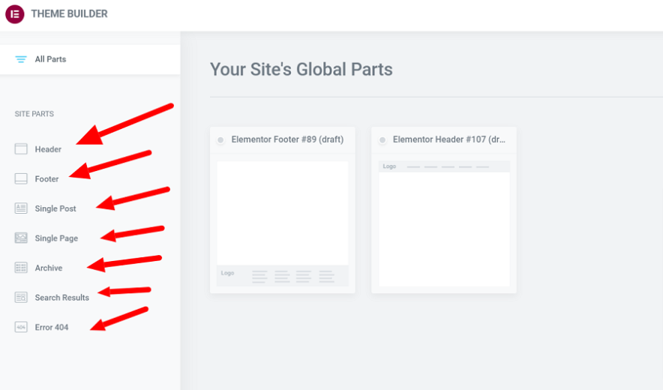
Task: Click the Footer site part icon
Action: pyautogui.click(x=21, y=178)
